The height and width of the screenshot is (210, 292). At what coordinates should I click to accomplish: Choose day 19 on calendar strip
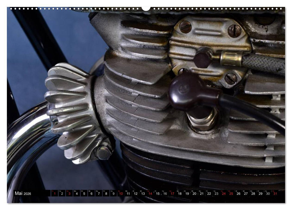click(x=187, y=193)
